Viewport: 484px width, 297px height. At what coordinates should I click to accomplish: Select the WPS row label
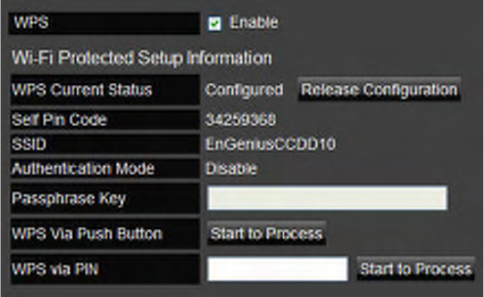tap(104, 23)
